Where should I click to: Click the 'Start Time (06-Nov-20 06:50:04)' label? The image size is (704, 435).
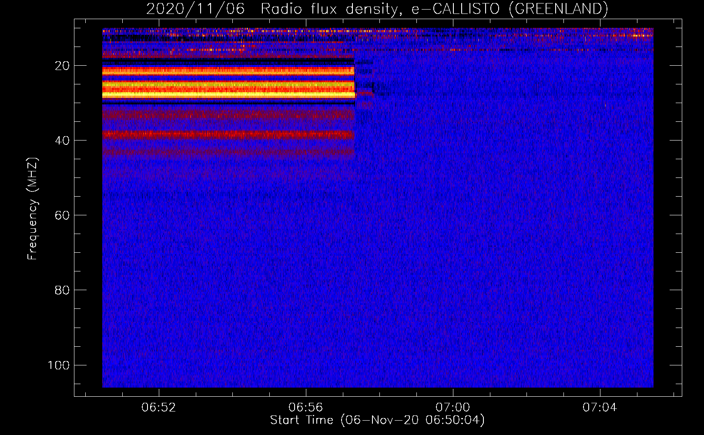pos(377,420)
